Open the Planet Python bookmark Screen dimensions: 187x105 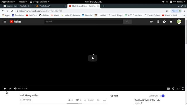152,15
